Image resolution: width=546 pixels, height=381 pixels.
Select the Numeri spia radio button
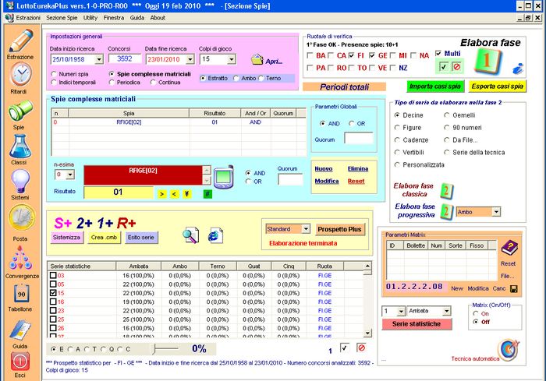pyautogui.click(x=54, y=74)
